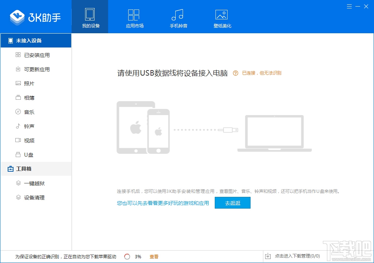Open the hamburger main menu icon

[349, 7]
